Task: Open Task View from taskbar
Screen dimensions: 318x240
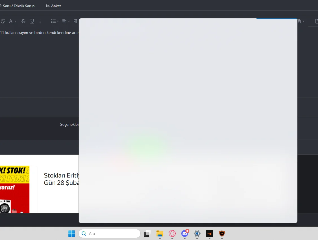Action: 147,233
